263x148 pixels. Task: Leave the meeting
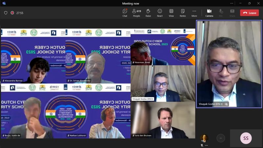[250, 13]
